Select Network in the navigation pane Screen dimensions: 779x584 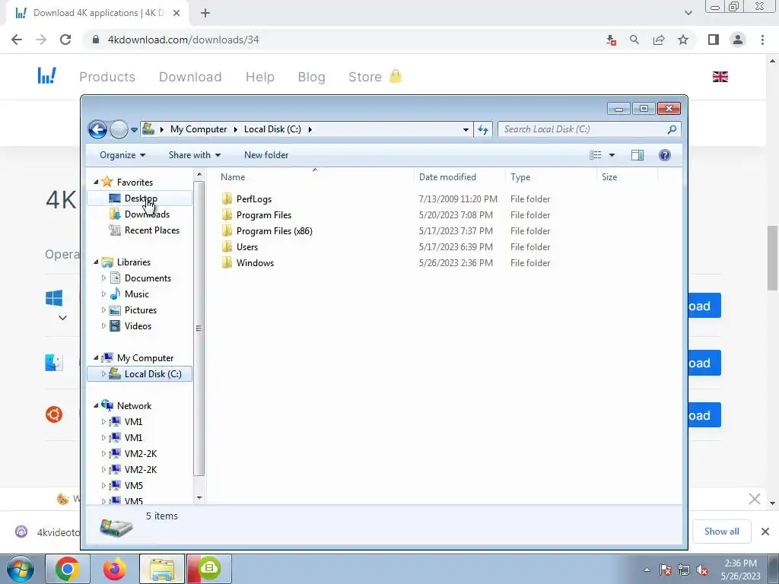click(134, 406)
